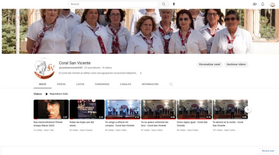Click the Coral San Vicente channel name
The width and height of the screenshot is (279, 155).
[75, 63]
